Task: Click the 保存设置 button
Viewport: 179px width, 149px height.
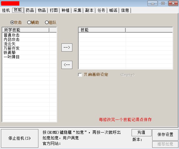Action: click(165, 135)
